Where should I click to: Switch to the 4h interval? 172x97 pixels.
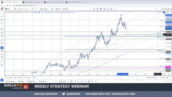[27, 9]
